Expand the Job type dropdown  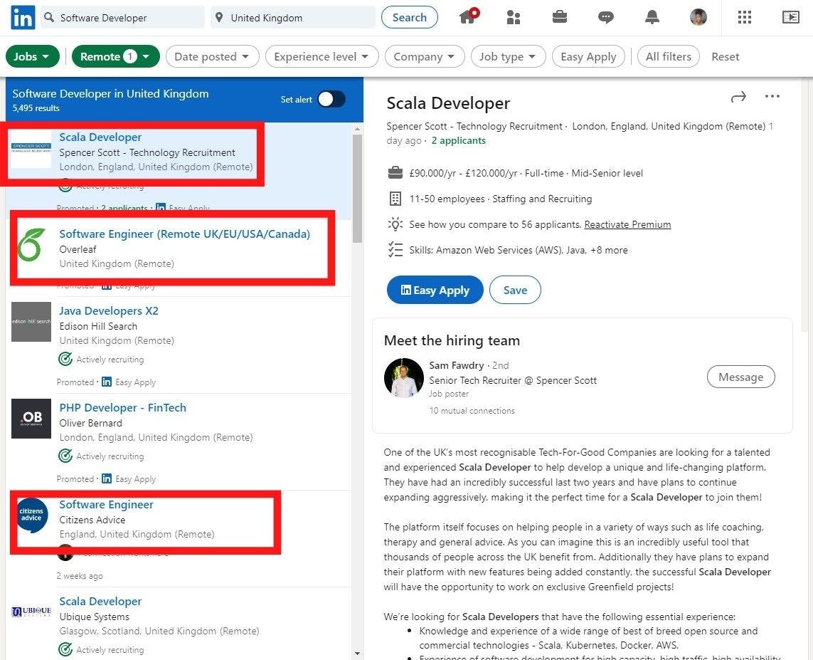coord(508,56)
